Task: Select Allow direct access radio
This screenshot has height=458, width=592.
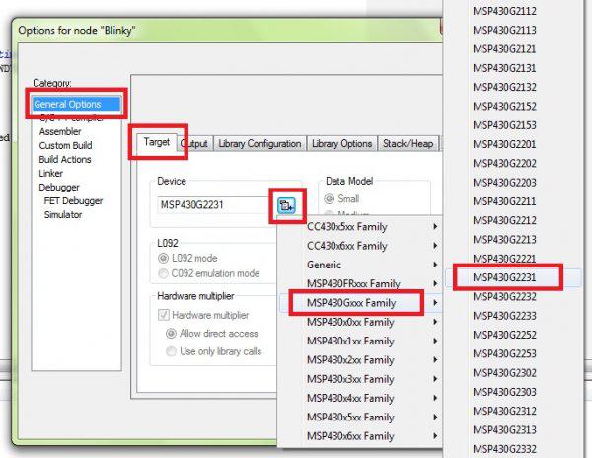Action: pos(212,334)
